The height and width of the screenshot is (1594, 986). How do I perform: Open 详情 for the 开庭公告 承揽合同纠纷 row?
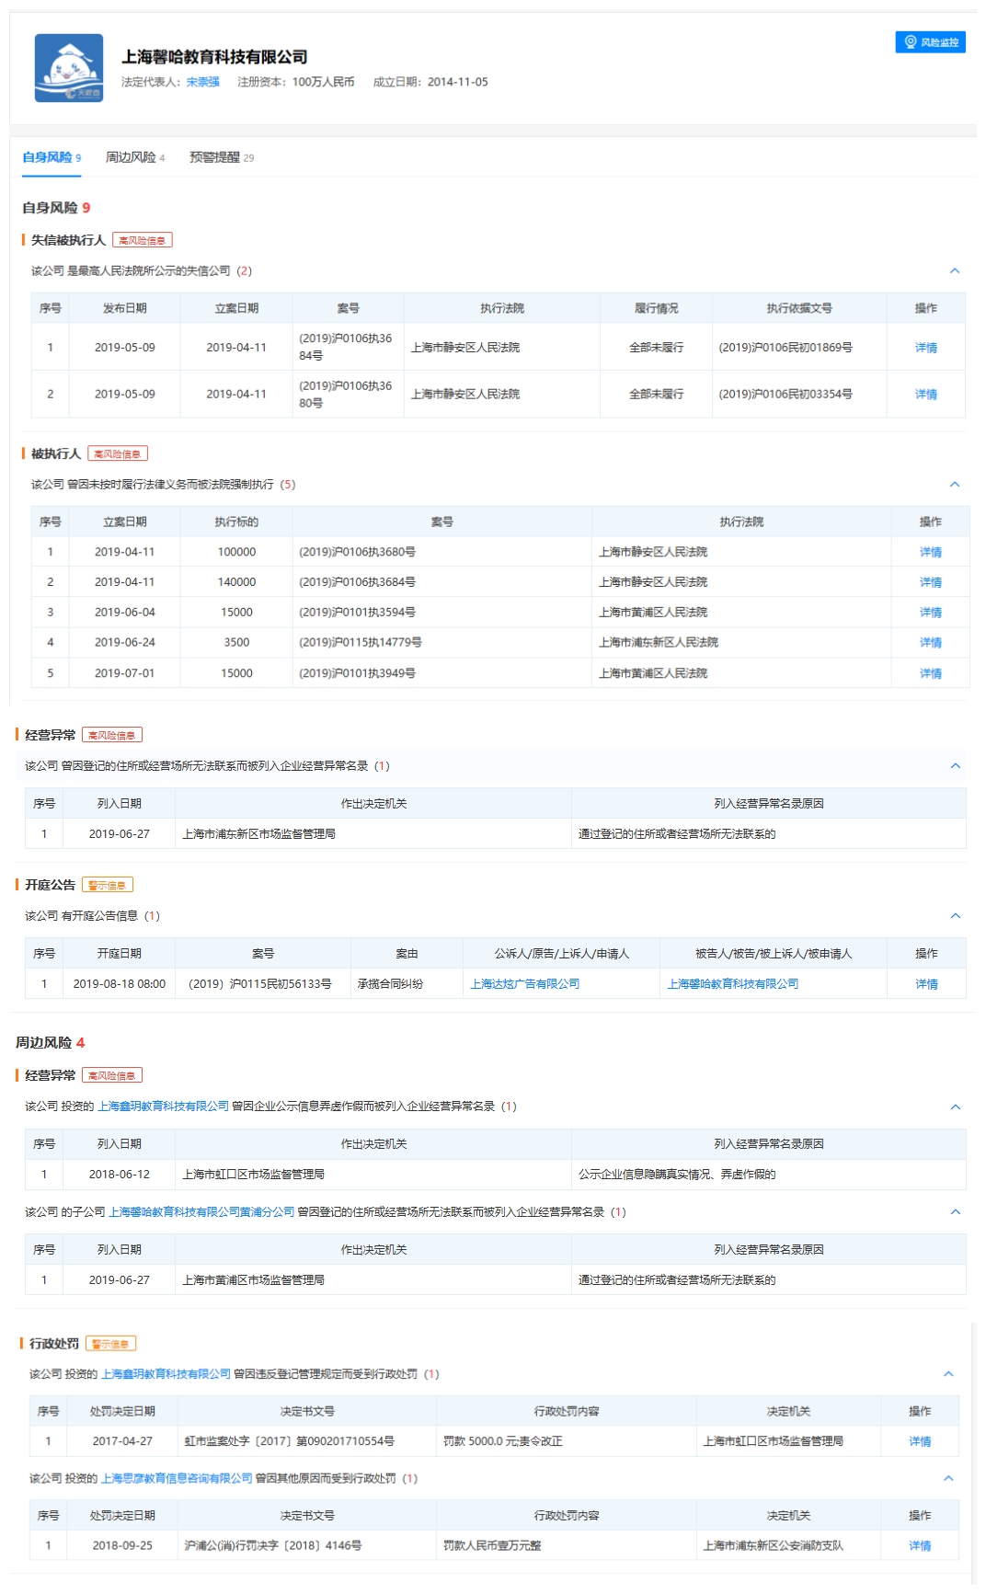click(926, 984)
